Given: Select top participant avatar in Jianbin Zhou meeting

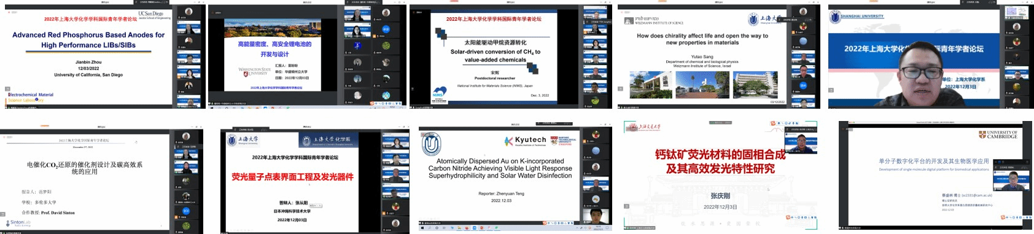Looking at the screenshot, I should [x=189, y=12].
